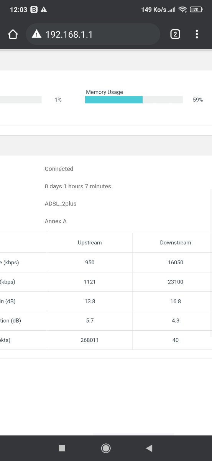212x461 pixels.
Task: Tap the browser home icon
Action: [13, 34]
